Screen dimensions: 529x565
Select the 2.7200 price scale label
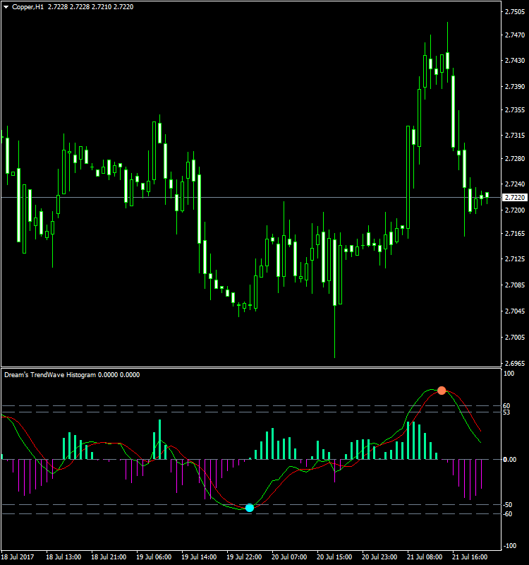click(515, 210)
